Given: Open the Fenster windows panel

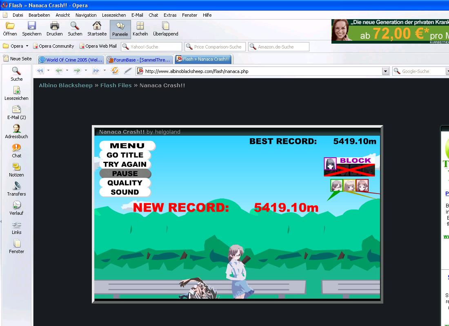Looking at the screenshot, I should (x=16, y=247).
